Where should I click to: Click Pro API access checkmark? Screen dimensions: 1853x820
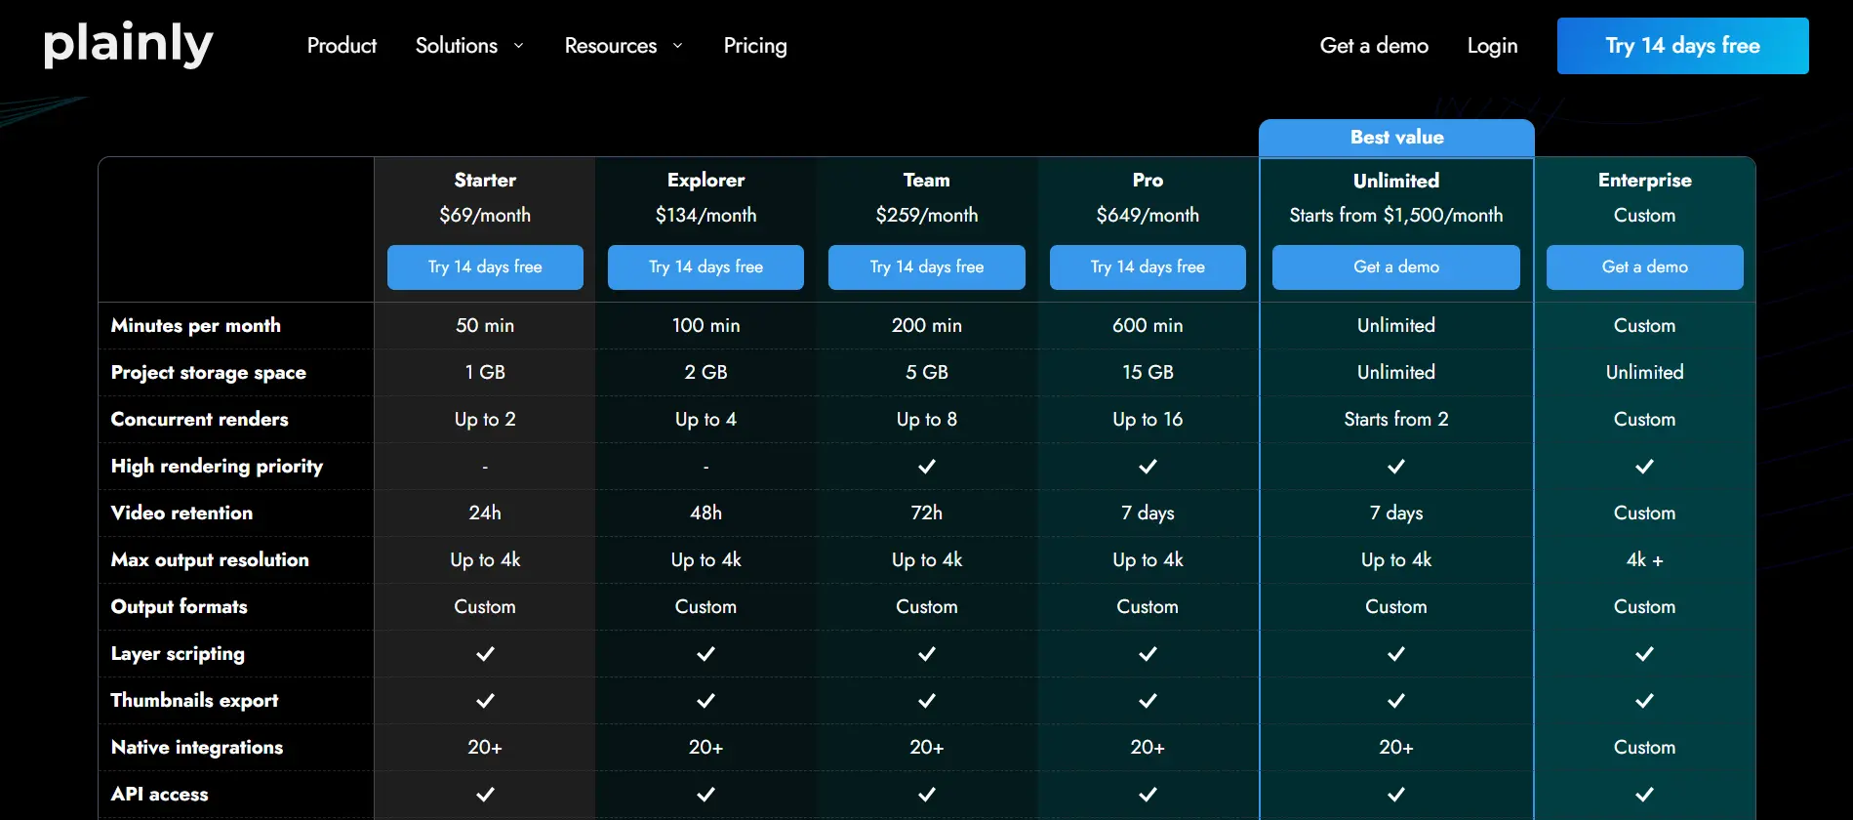pyautogui.click(x=1148, y=795)
